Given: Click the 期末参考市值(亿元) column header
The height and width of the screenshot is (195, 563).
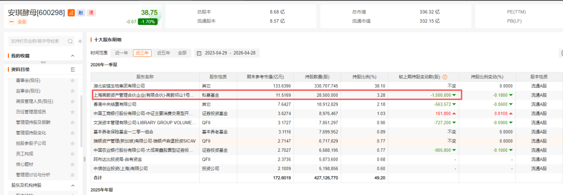Looking at the screenshot, I should [x=265, y=77].
